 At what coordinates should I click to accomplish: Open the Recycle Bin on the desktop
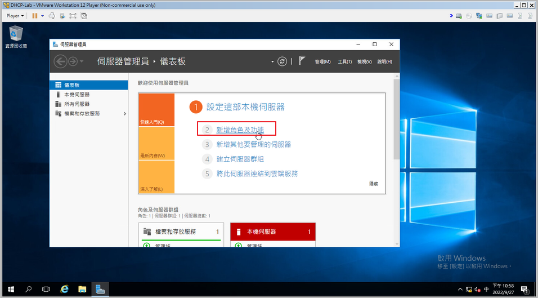pyautogui.click(x=16, y=37)
